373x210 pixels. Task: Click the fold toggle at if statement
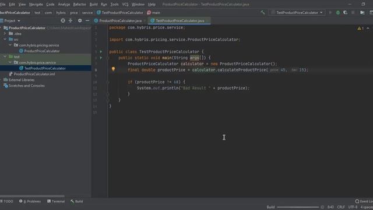coord(108,82)
